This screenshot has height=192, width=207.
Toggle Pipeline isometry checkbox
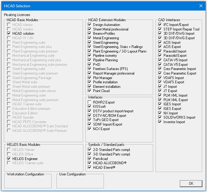[89, 56]
